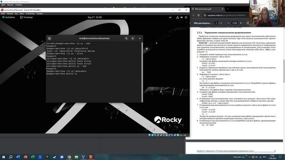
Task: Open the terminal hamburger menu
Action: [x=133, y=38]
